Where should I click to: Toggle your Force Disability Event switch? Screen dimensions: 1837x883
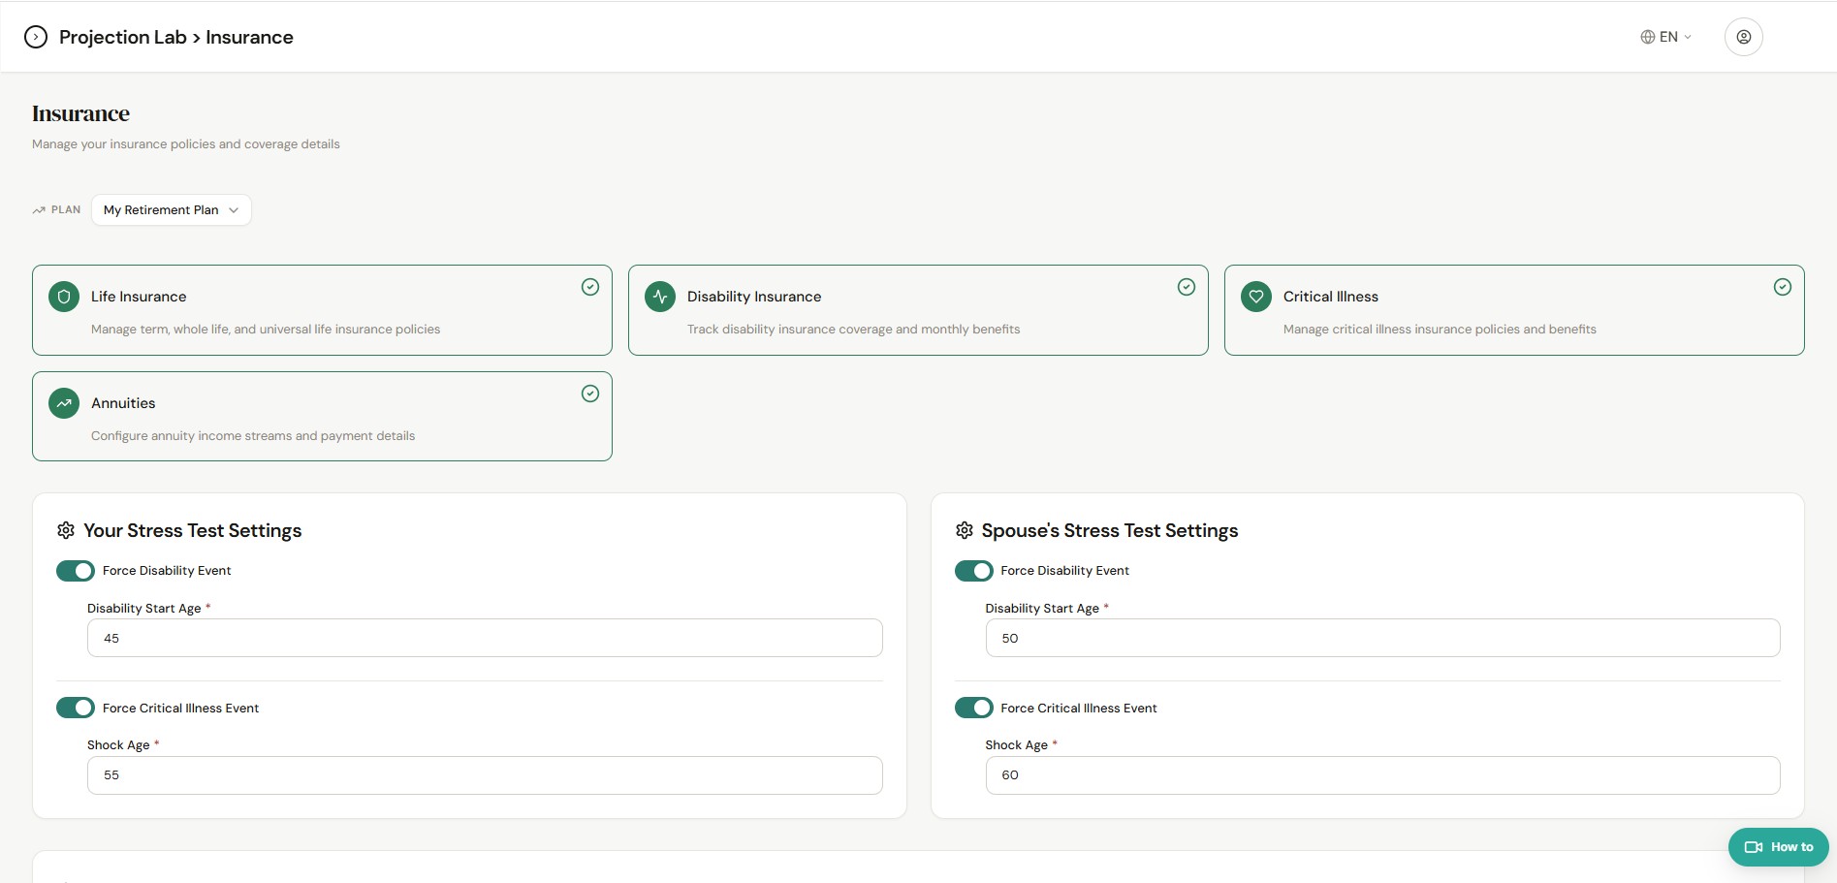tap(76, 571)
